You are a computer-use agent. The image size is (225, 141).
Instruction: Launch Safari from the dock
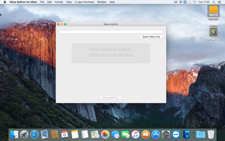[x=34, y=135]
